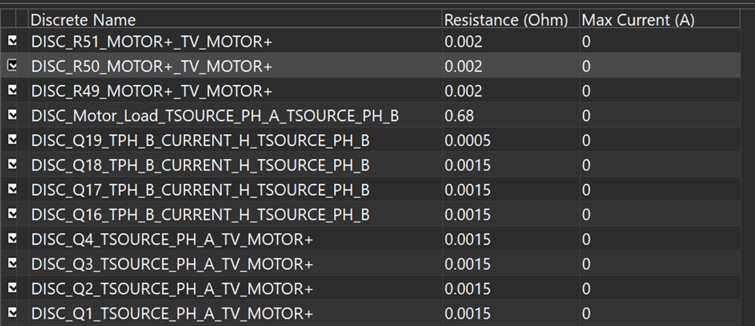Sort by Resistance (Ohm) column header

click(x=507, y=19)
